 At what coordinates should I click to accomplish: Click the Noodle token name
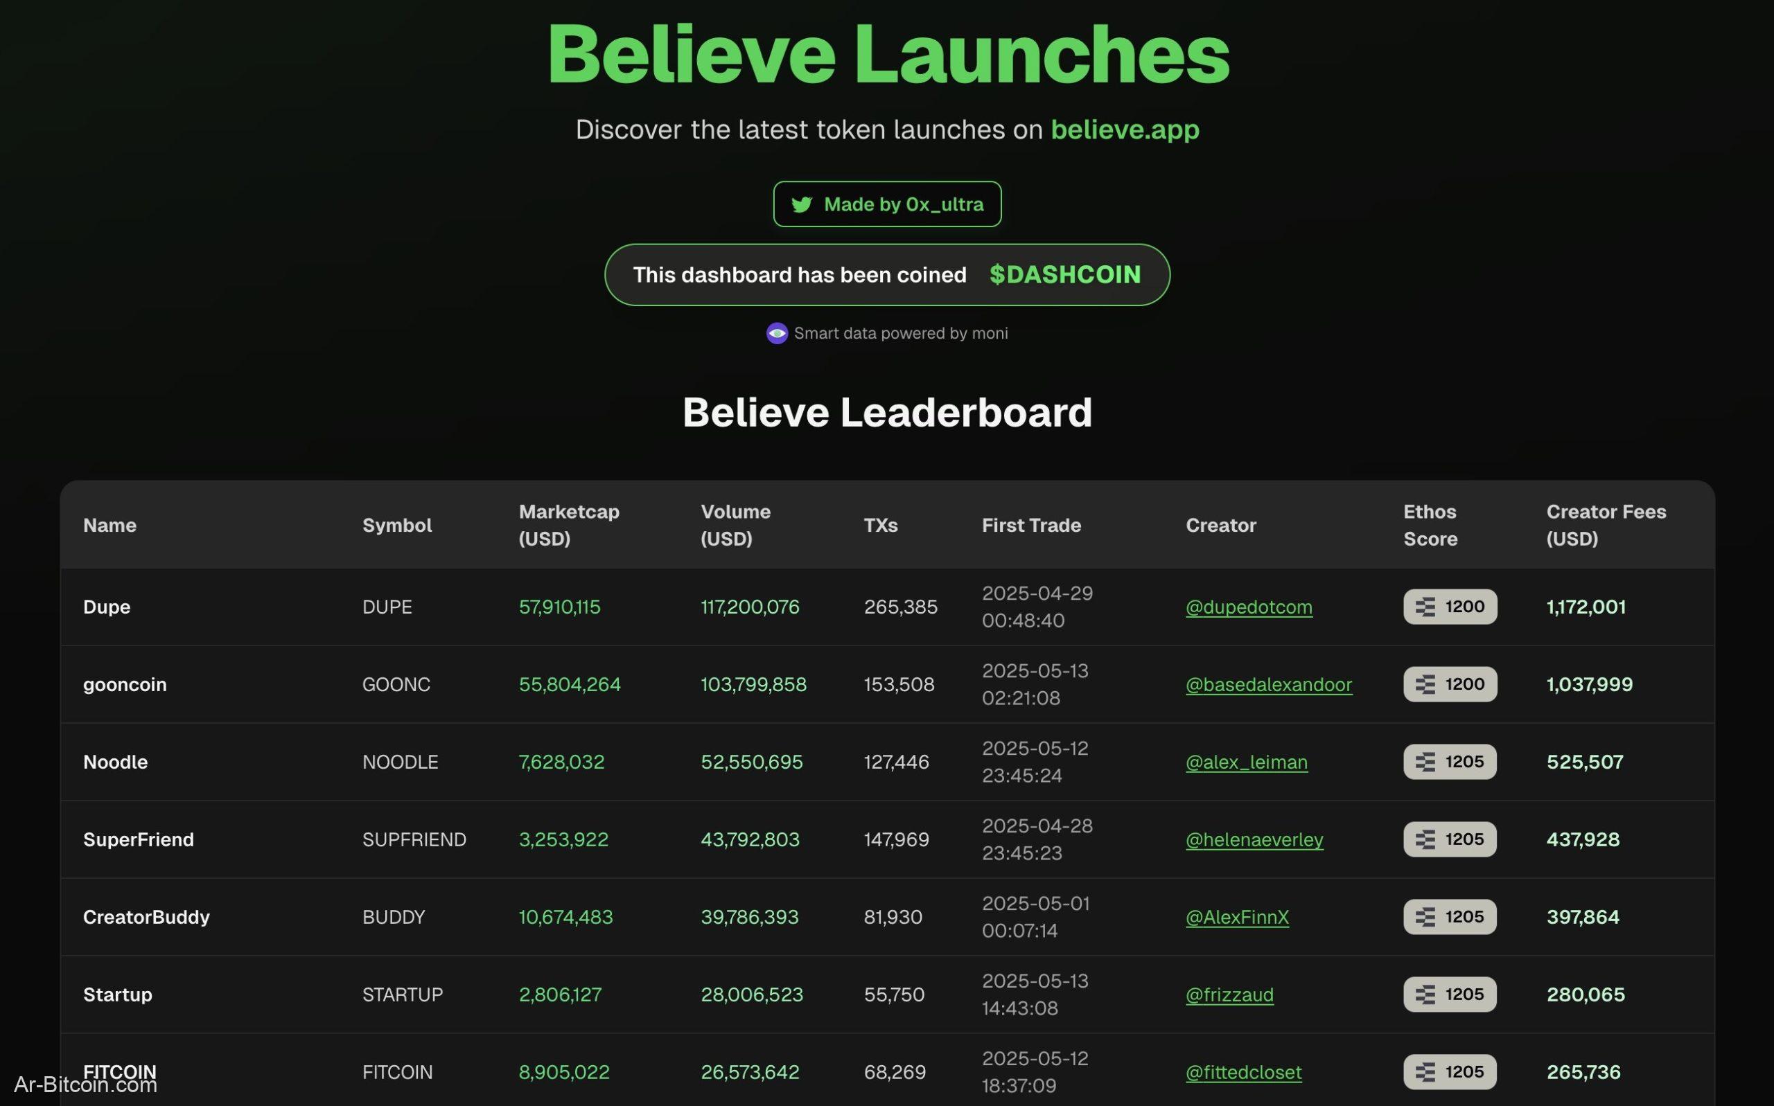(116, 762)
